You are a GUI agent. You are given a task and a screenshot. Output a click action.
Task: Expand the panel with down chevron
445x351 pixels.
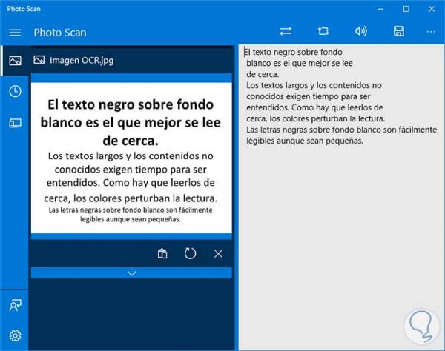coord(132,273)
